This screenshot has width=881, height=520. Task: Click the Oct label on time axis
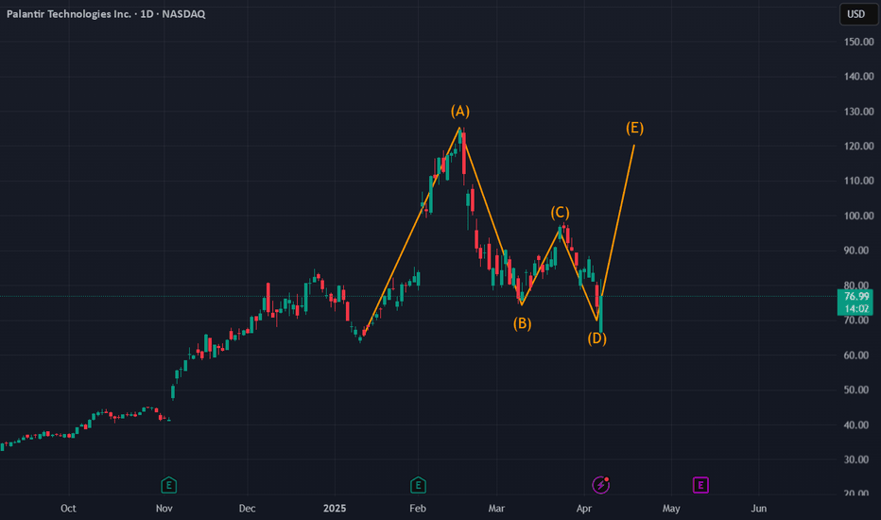pos(68,509)
